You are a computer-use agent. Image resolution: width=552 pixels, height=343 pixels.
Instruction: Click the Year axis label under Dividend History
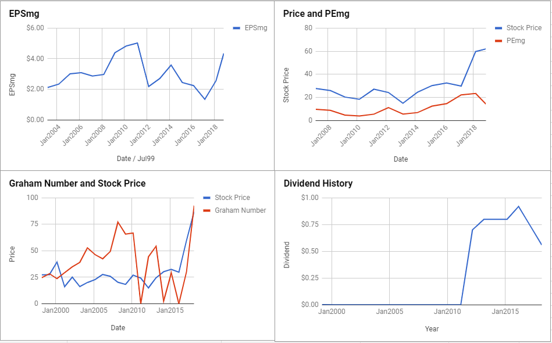(x=432, y=329)
